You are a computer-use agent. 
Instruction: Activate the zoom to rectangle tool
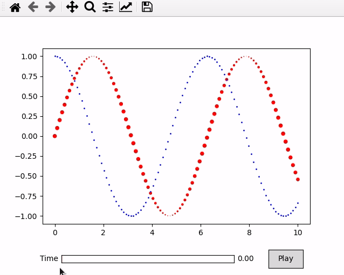click(90, 7)
